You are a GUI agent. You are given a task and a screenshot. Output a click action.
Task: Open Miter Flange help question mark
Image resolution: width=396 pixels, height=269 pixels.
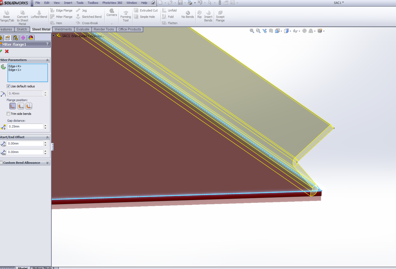click(47, 44)
